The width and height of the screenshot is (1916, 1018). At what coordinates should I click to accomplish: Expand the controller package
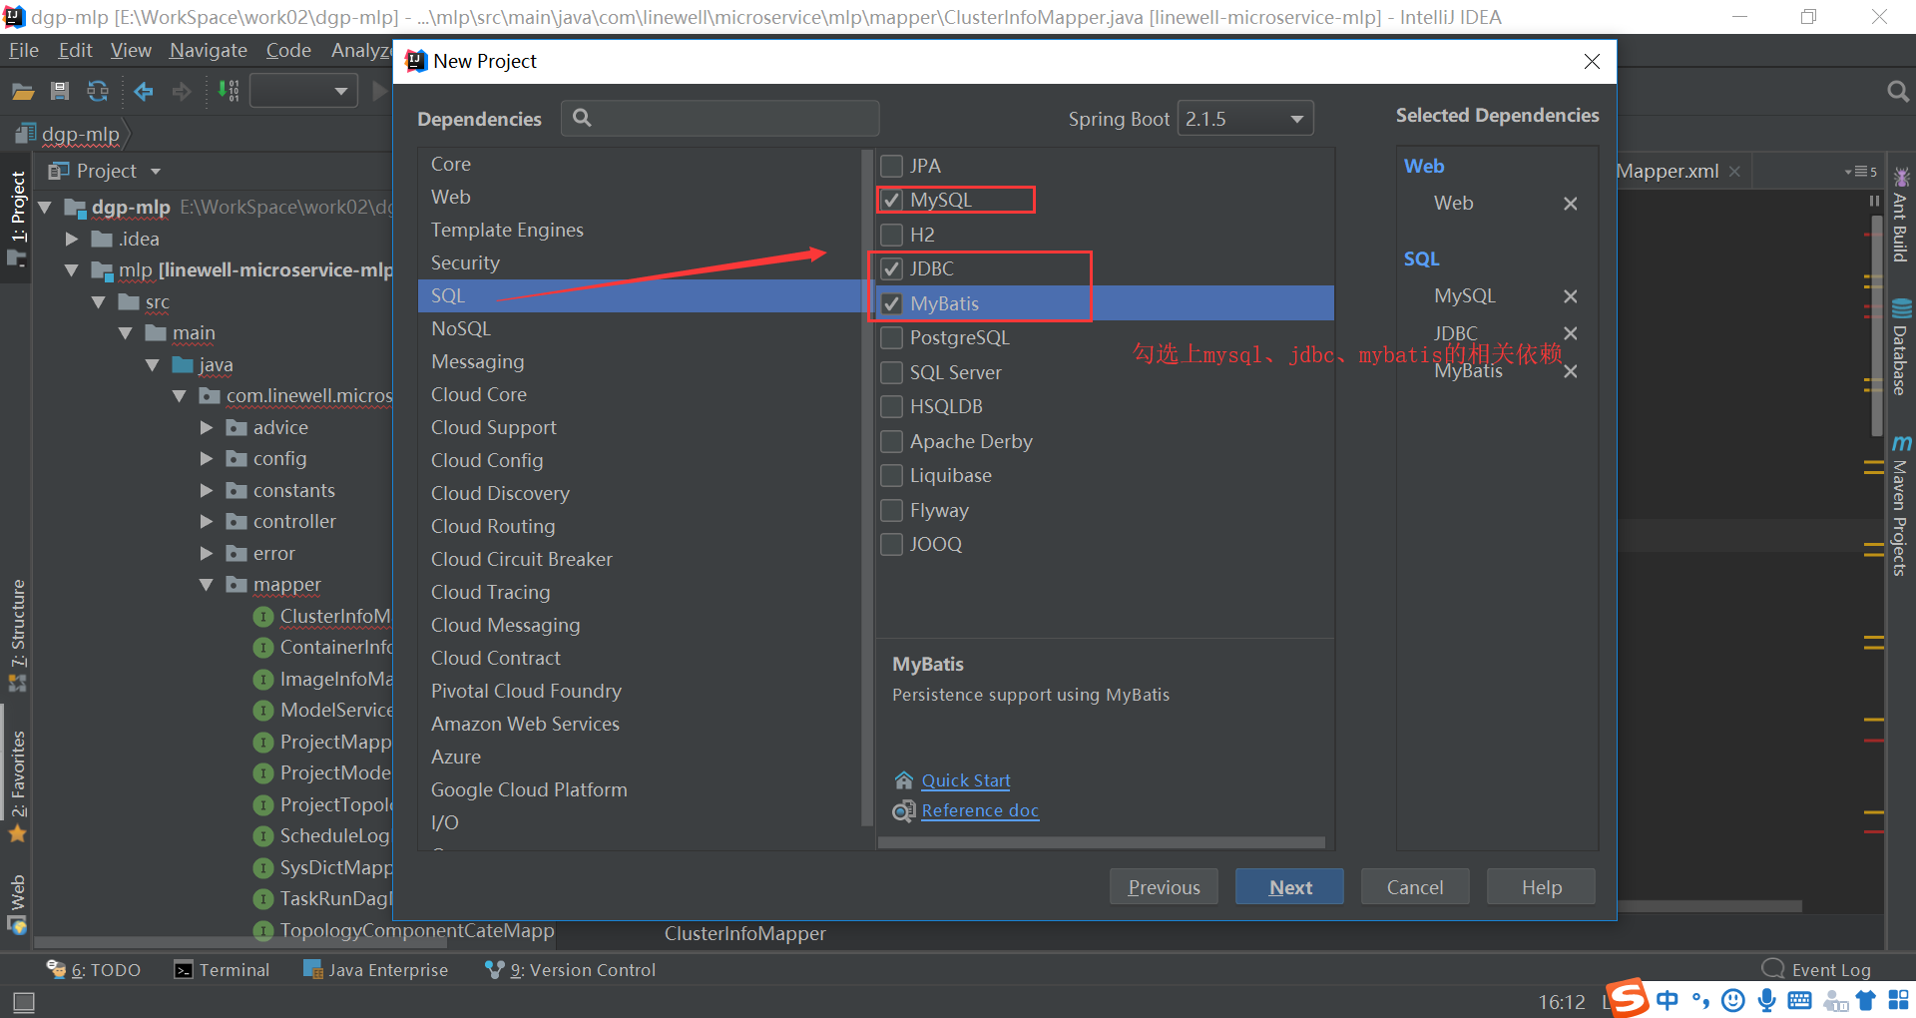coord(207,522)
